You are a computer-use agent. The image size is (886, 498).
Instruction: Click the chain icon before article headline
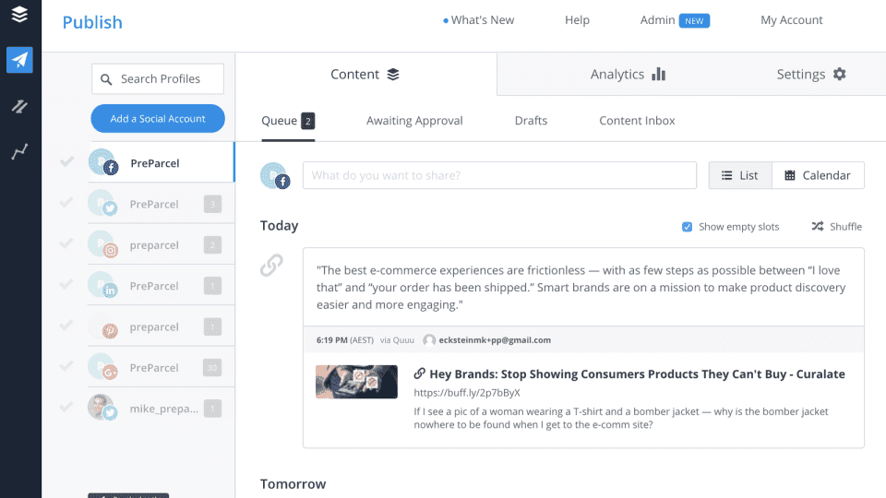419,373
